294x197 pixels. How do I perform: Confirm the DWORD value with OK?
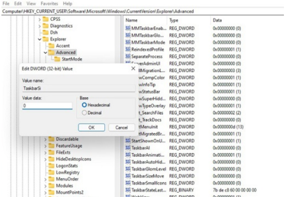(x=91, y=127)
